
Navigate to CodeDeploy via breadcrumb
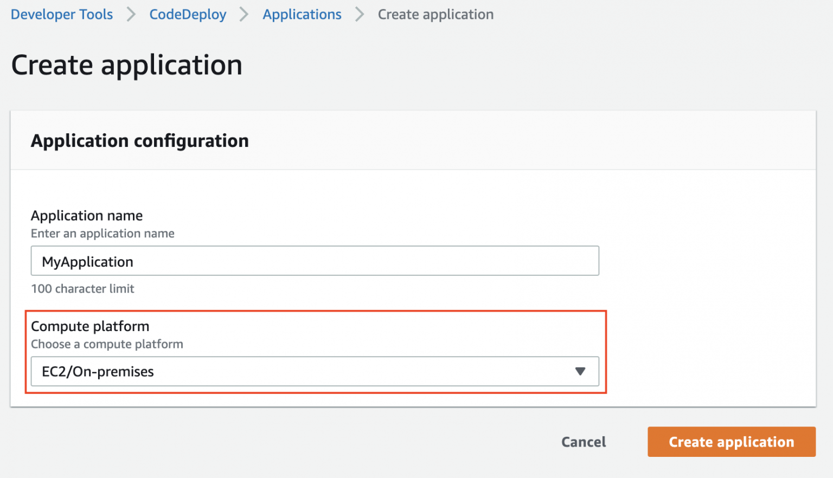pos(188,15)
